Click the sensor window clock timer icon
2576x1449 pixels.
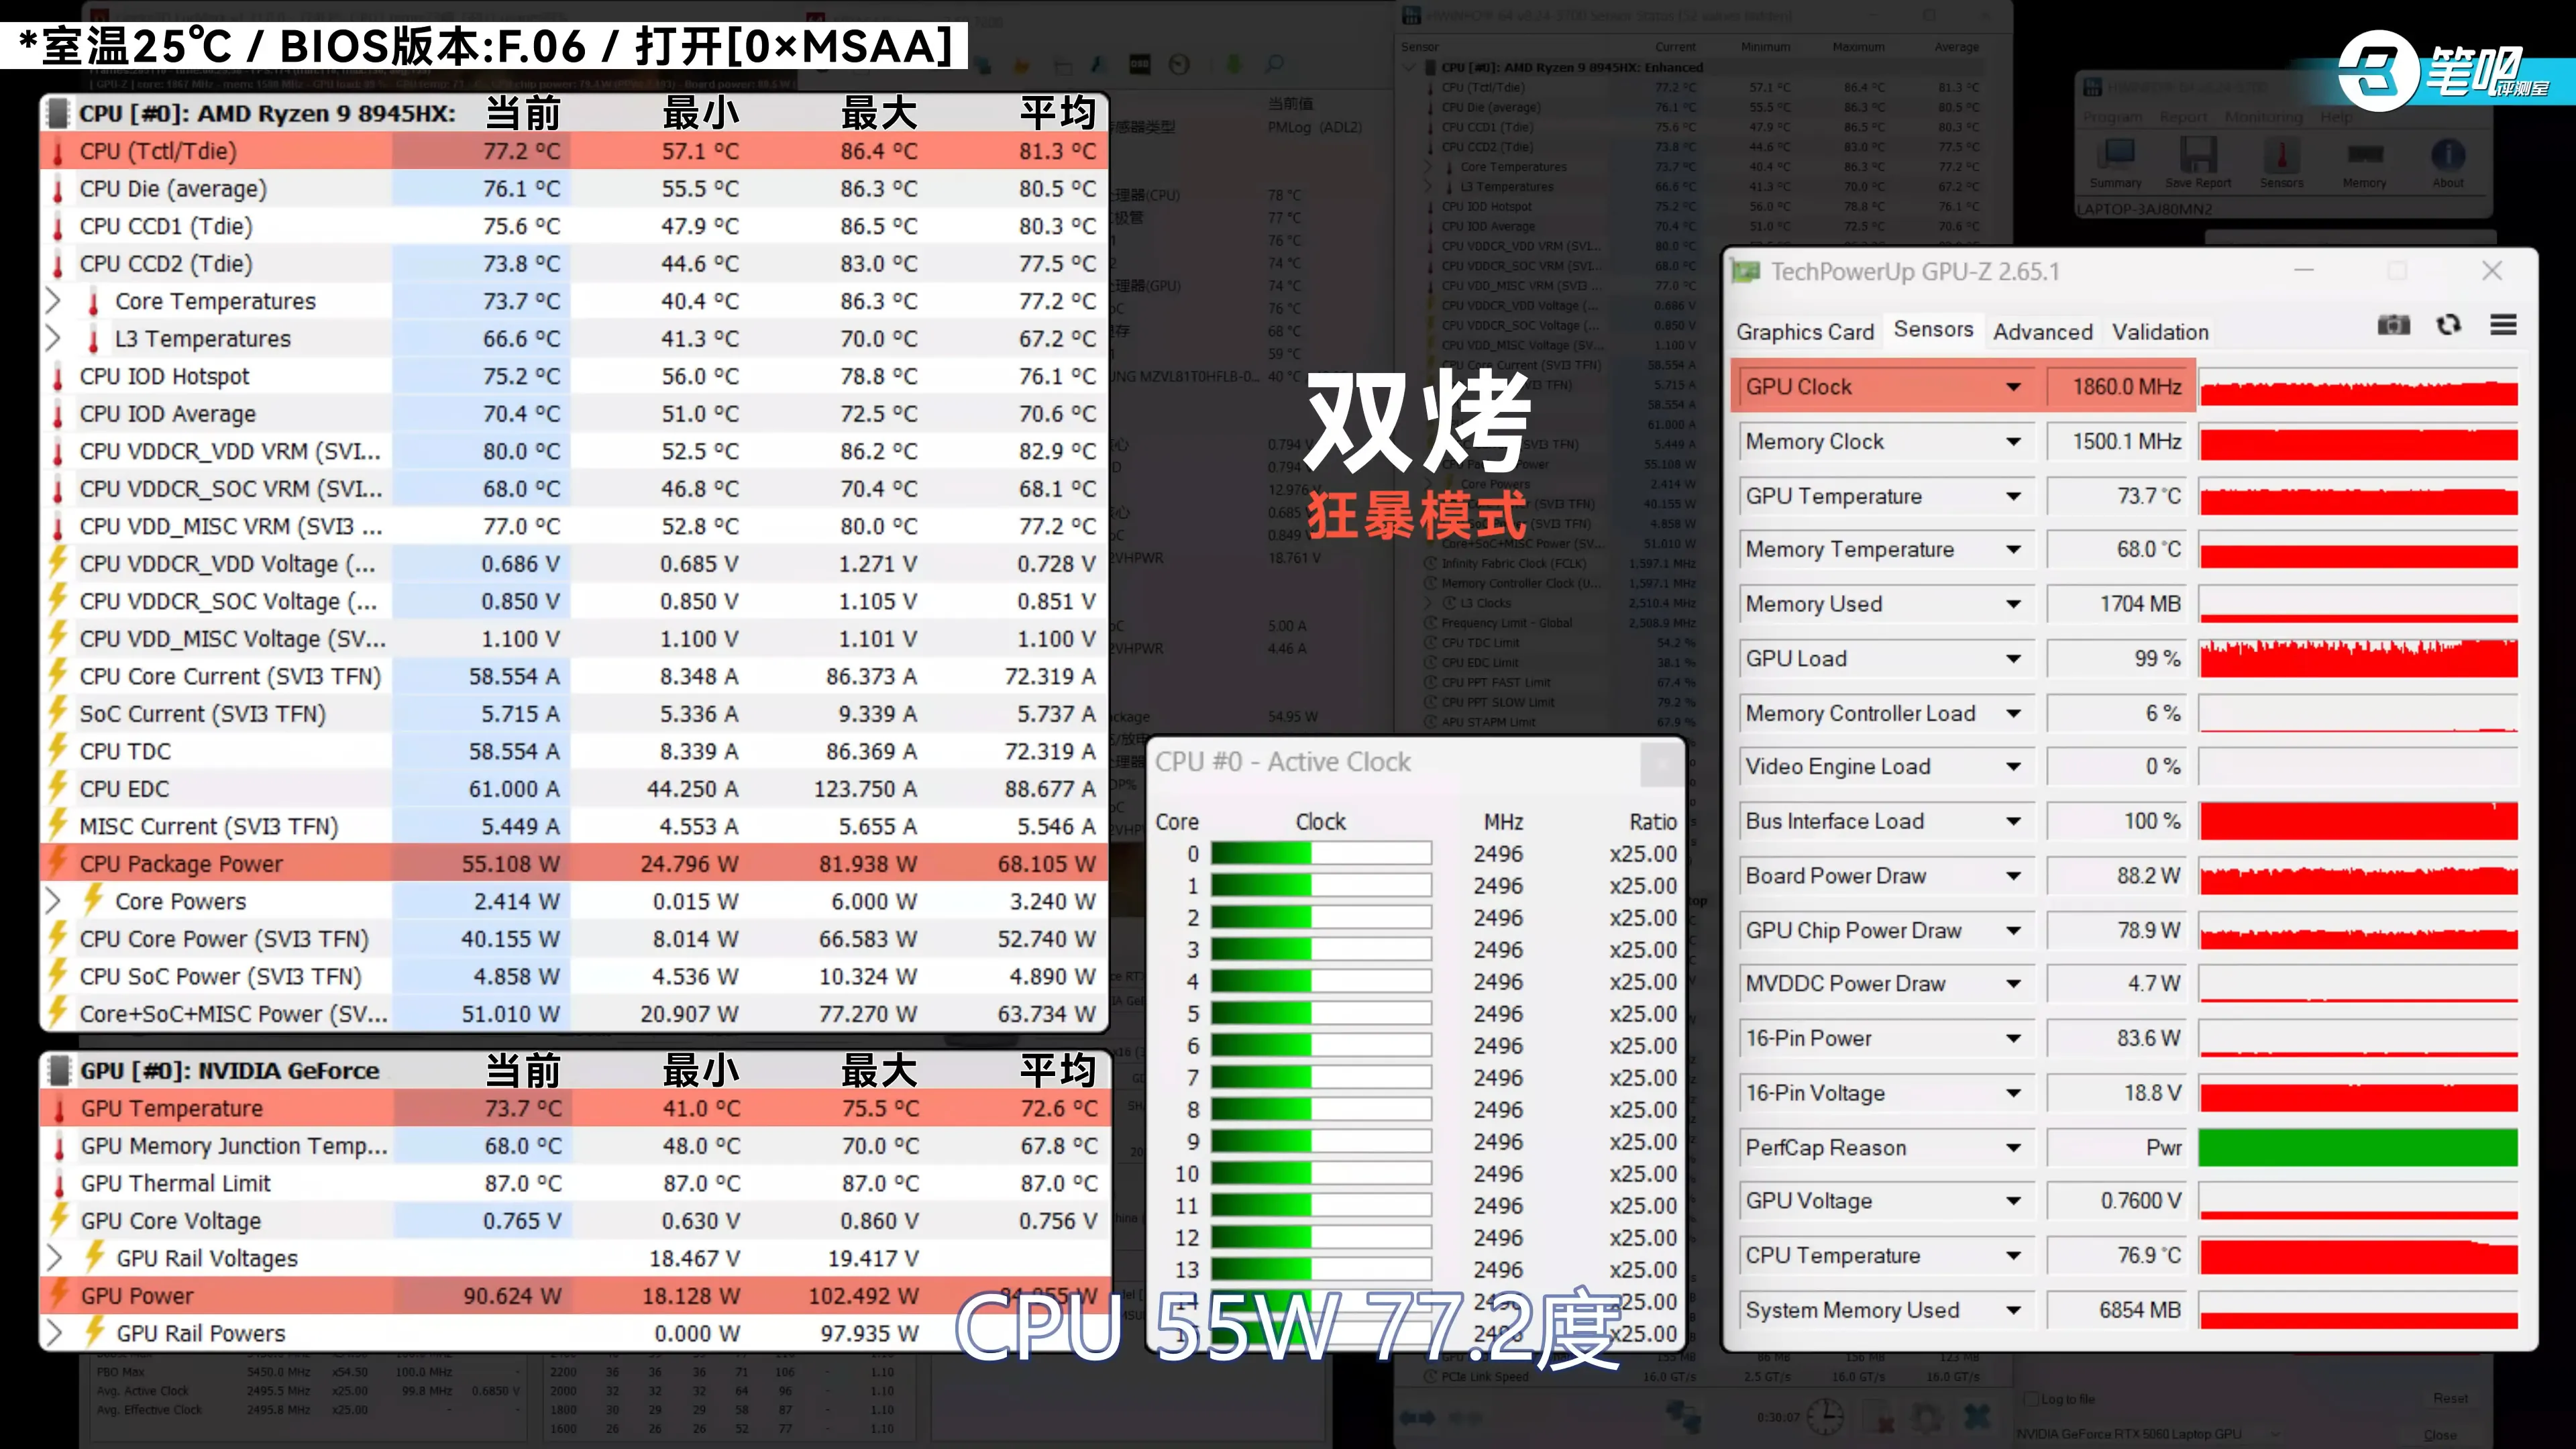point(1825,1416)
